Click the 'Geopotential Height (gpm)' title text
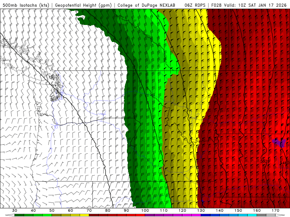The image size is (290, 217). point(83,5)
